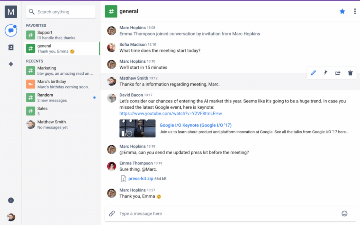Download the press-kit.zip file link
Screen dimensions: 360x225
141,179
